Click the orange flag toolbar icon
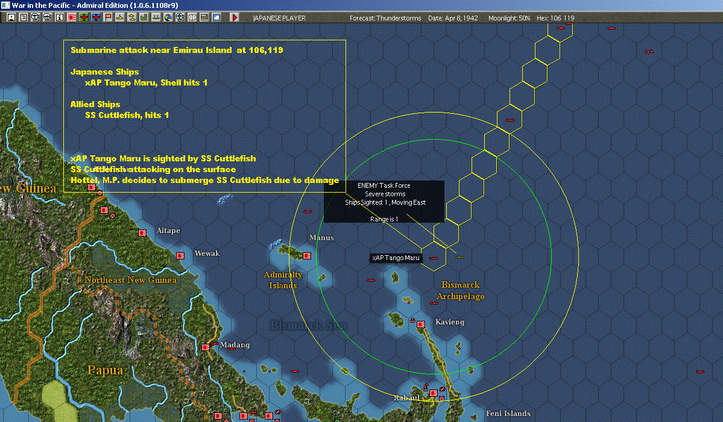Screen dimensions: 723x422 pos(107,17)
